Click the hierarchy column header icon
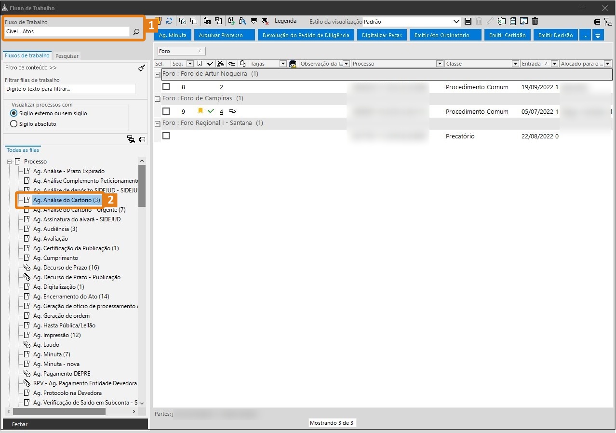 click(221, 64)
